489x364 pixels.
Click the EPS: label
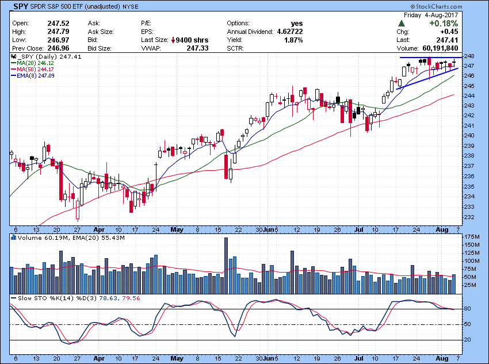point(147,32)
